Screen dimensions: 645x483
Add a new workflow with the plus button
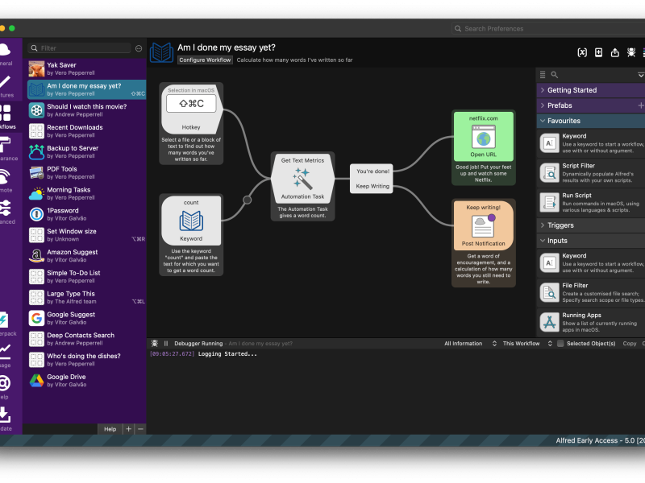[129, 429]
